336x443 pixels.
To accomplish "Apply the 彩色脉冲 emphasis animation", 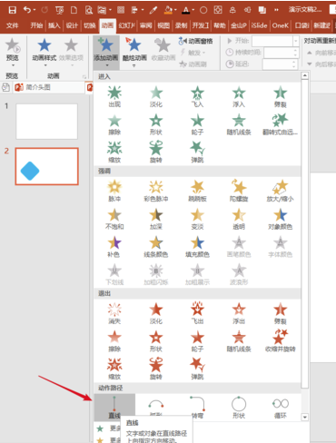I will (156, 191).
